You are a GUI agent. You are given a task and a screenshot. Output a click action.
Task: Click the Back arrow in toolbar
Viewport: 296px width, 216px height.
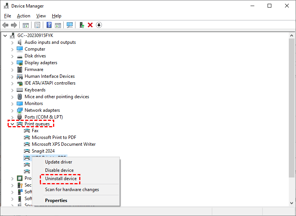click(x=5, y=25)
